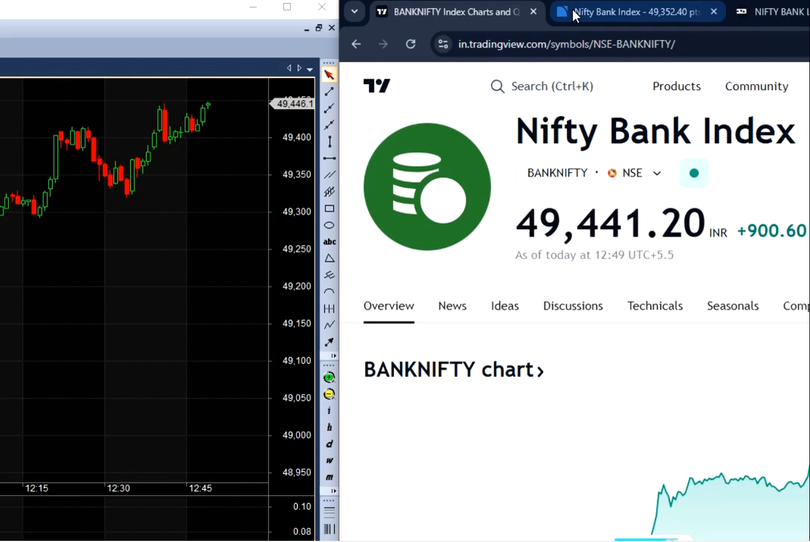Image resolution: width=810 pixels, height=542 pixels.
Task: Select the horizontal line tool
Action: 329,158
